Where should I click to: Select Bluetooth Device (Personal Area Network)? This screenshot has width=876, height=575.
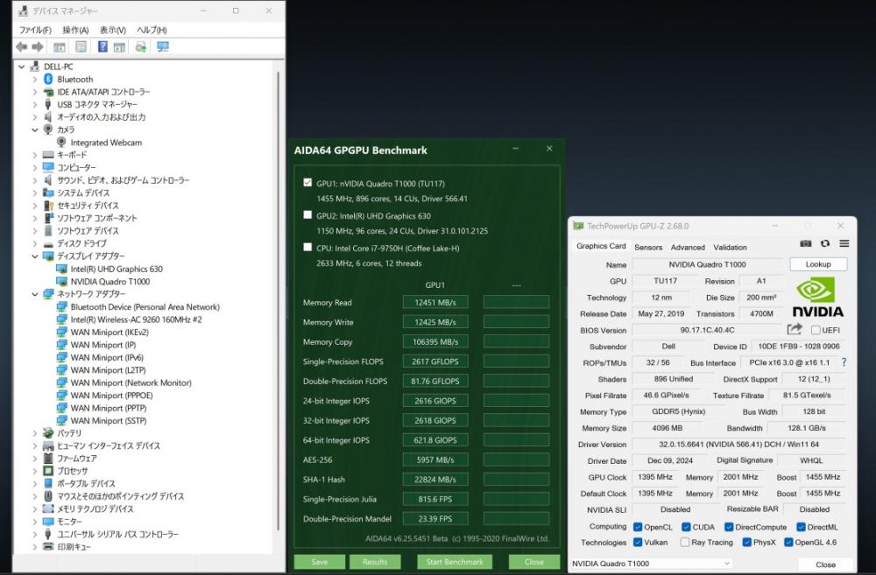click(145, 307)
